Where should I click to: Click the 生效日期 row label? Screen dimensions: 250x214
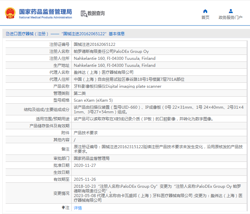point(61,172)
